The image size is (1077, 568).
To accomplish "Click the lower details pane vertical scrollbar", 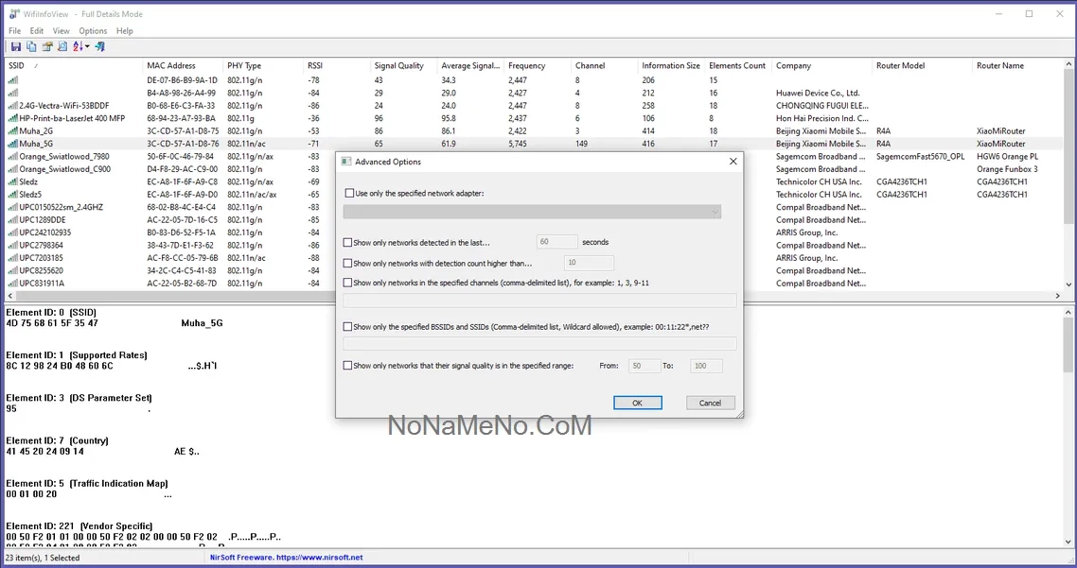I will pyautogui.click(x=1068, y=425).
